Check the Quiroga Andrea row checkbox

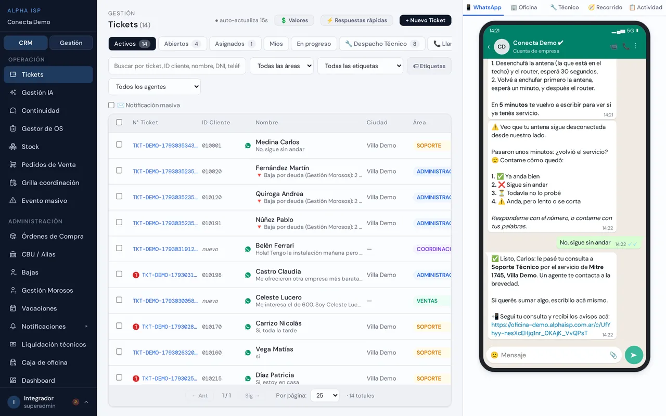(119, 197)
